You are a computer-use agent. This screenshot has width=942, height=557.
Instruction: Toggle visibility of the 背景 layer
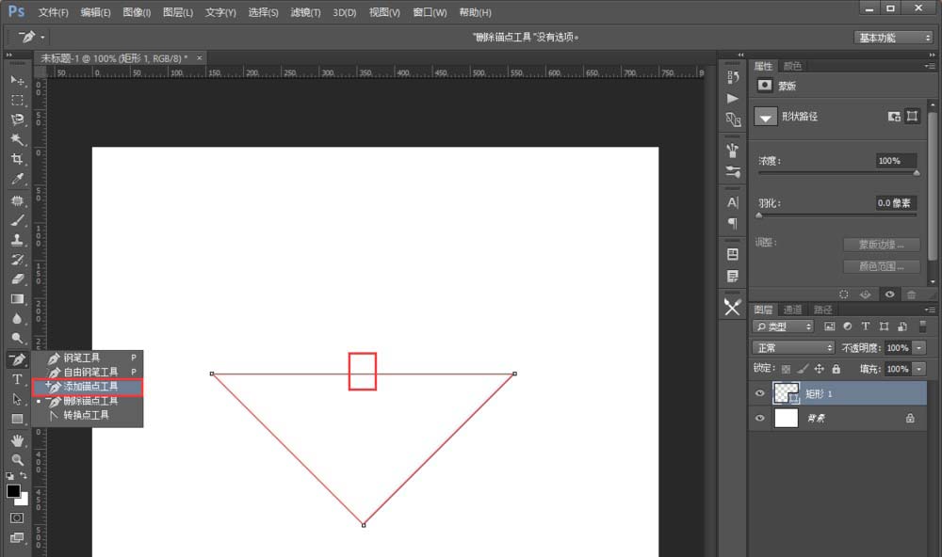[x=759, y=418]
